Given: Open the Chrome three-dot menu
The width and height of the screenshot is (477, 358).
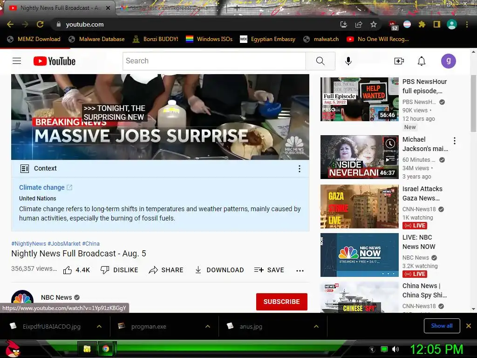Looking at the screenshot, I should 467,24.
